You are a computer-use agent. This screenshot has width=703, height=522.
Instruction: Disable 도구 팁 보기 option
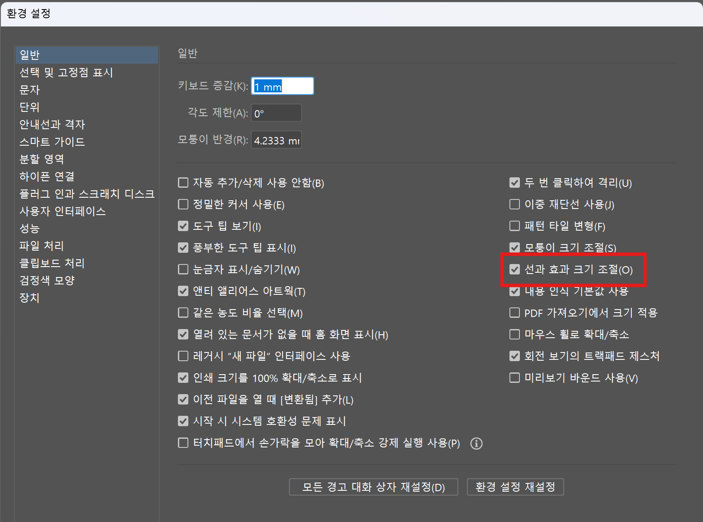[183, 226]
